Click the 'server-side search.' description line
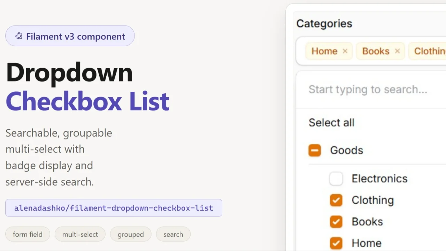This screenshot has height=251, width=446. pos(50,182)
